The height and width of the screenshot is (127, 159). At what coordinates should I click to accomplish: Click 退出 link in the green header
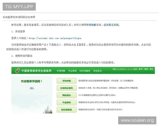152,69
